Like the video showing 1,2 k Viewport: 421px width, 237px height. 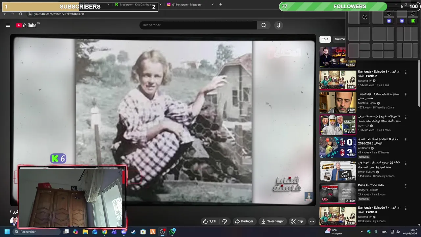(x=209, y=222)
